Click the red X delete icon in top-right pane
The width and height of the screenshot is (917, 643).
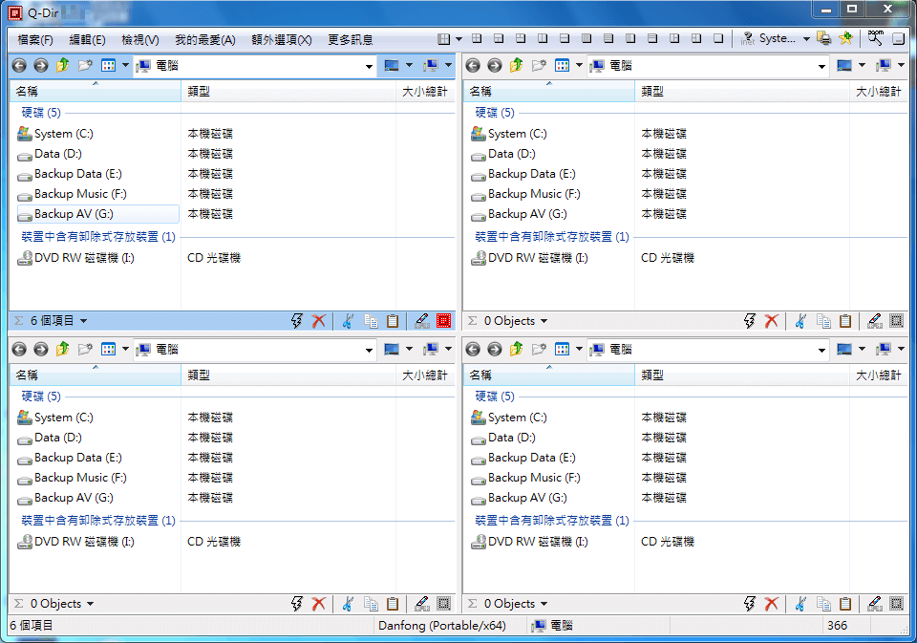(772, 321)
